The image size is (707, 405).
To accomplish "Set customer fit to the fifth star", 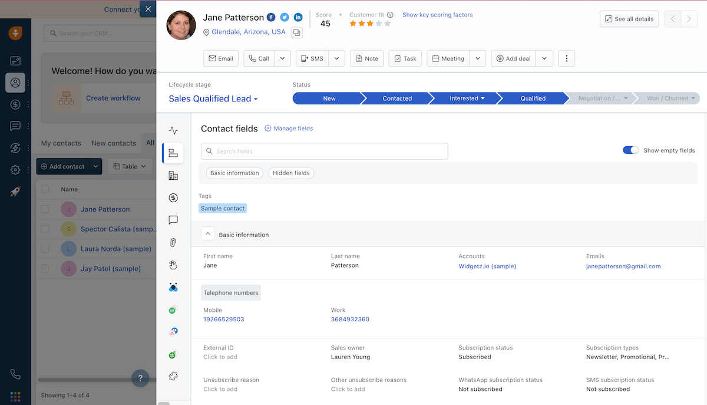I will 387,24.
